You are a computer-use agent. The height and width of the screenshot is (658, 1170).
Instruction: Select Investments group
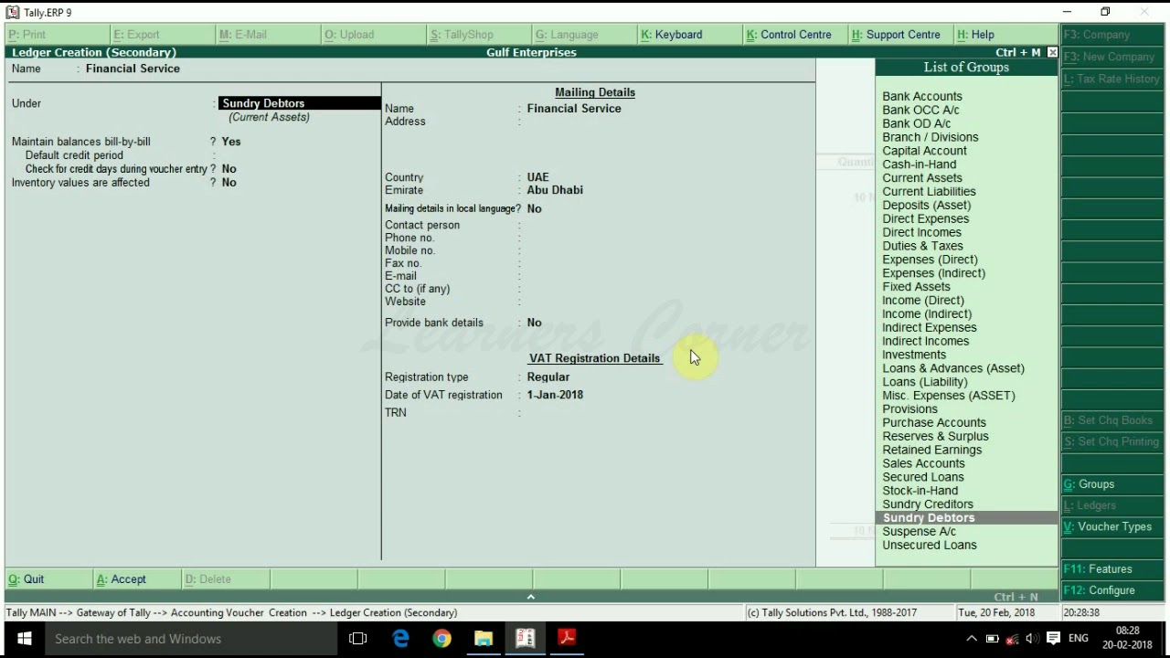pos(914,355)
